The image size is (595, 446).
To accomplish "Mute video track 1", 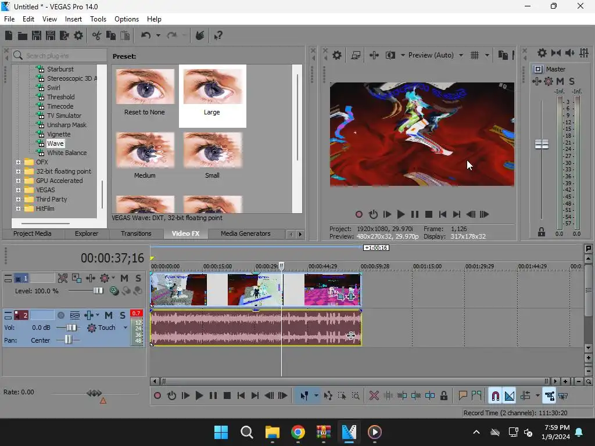I will 124,278.
